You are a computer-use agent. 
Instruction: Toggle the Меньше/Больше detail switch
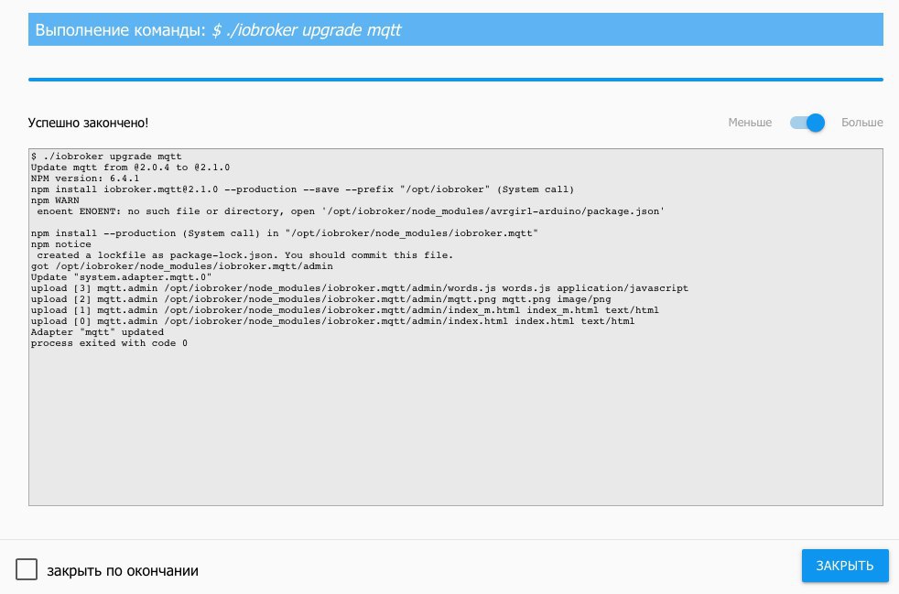pyautogui.click(x=807, y=123)
